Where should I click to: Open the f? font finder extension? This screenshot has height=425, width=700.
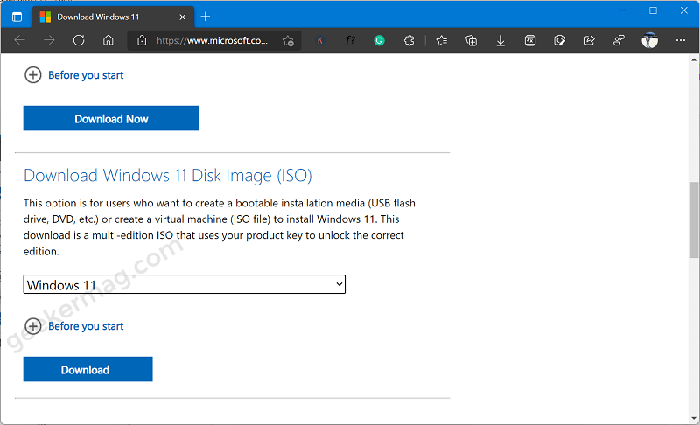click(x=350, y=40)
